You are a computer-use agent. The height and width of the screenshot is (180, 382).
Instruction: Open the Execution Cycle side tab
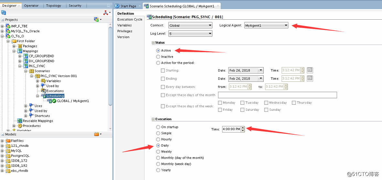(130, 19)
